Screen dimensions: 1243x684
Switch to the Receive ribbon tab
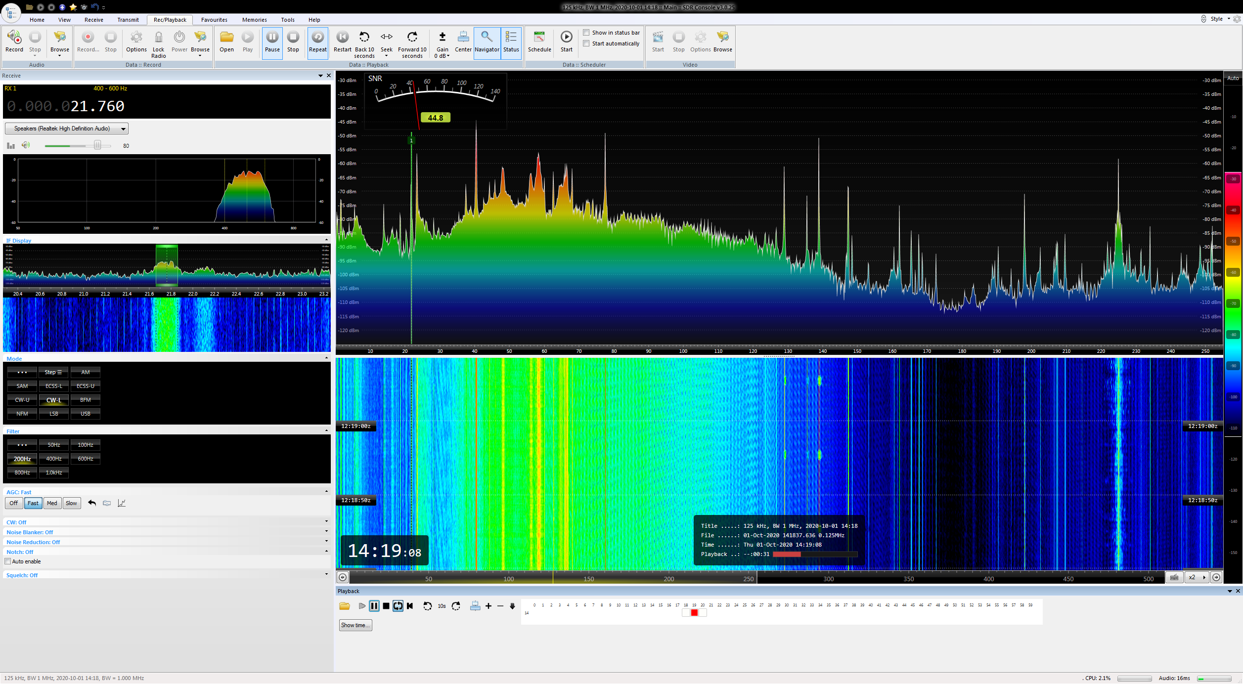tap(93, 20)
